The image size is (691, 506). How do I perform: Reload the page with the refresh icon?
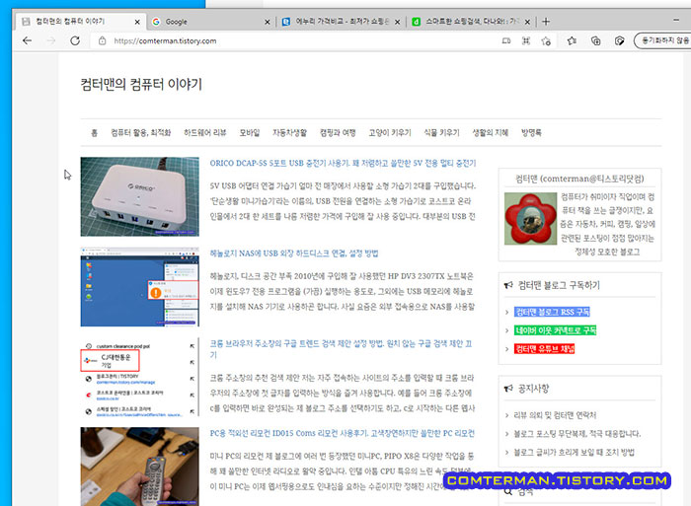click(75, 40)
